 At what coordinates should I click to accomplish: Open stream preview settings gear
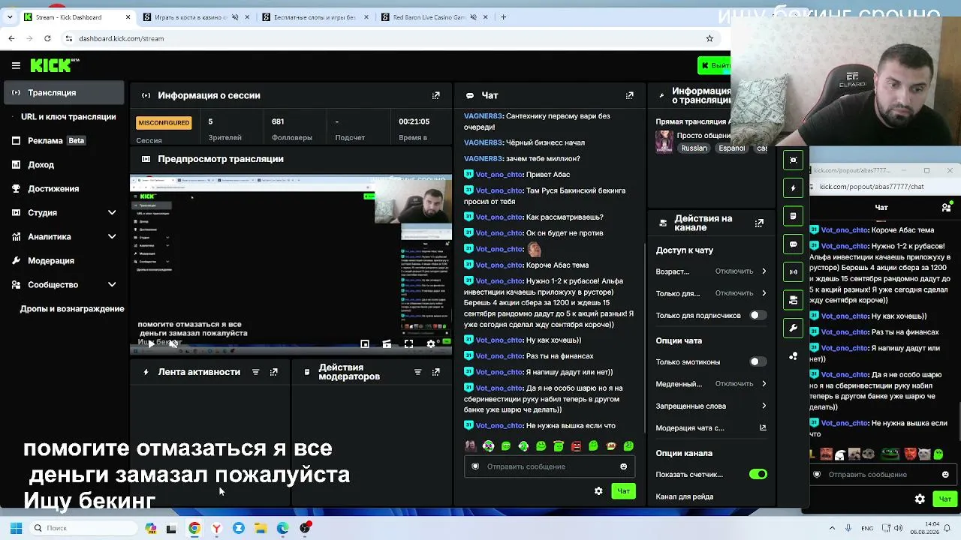(431, 343)
